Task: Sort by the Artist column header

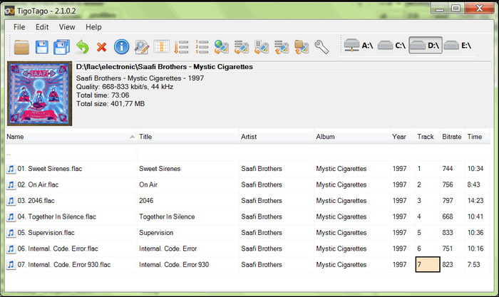Action: [277, 137]
